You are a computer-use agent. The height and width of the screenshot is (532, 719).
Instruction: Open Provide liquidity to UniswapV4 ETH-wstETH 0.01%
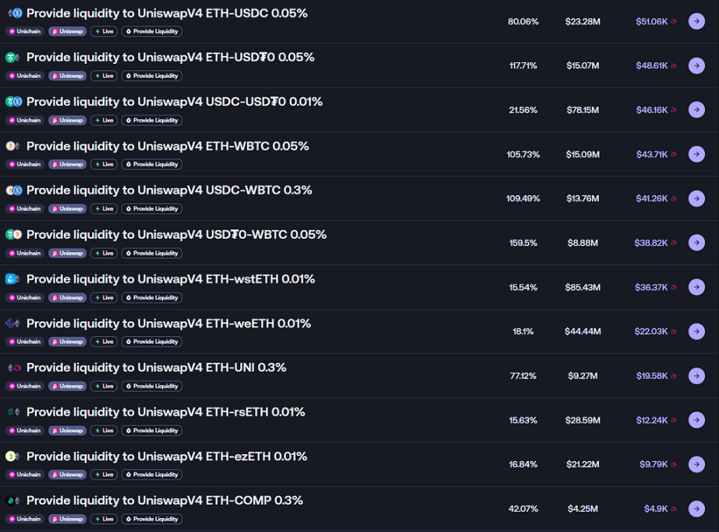[171, 278]
